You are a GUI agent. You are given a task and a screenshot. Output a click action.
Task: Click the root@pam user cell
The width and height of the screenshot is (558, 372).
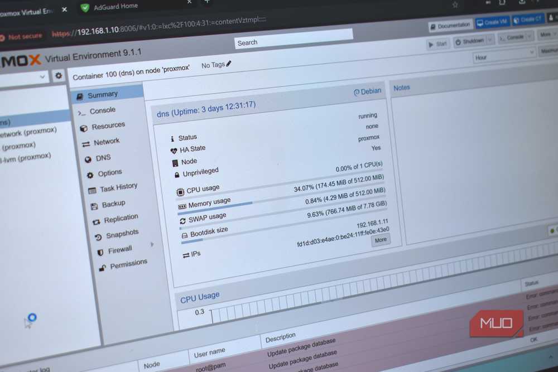pyautogui.click(x=211, y=368)
